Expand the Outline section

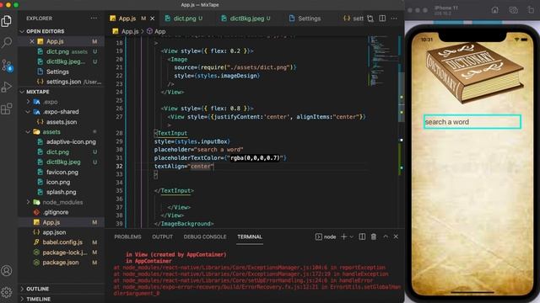coord(61,289)
